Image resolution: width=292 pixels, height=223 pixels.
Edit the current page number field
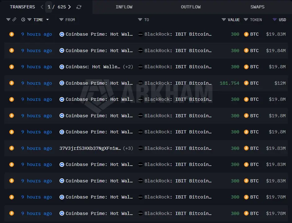pyautogui.click(x=49, y=7)
